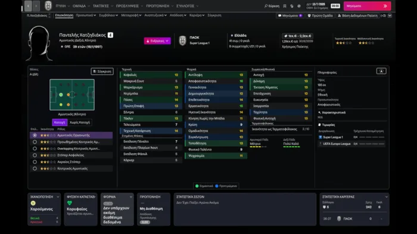This screenshot has width=417, height=234.
Task: Click the shield icon under Σύλλογοι
Action: (x=324, y=207)
